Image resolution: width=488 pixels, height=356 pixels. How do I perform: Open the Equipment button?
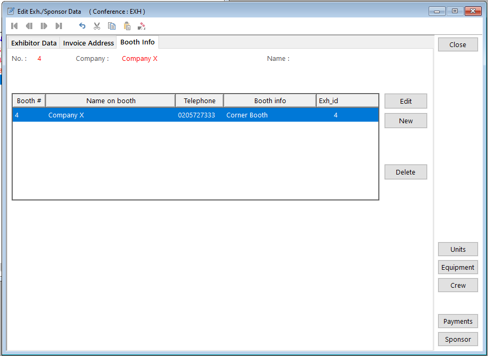point(458,268)
